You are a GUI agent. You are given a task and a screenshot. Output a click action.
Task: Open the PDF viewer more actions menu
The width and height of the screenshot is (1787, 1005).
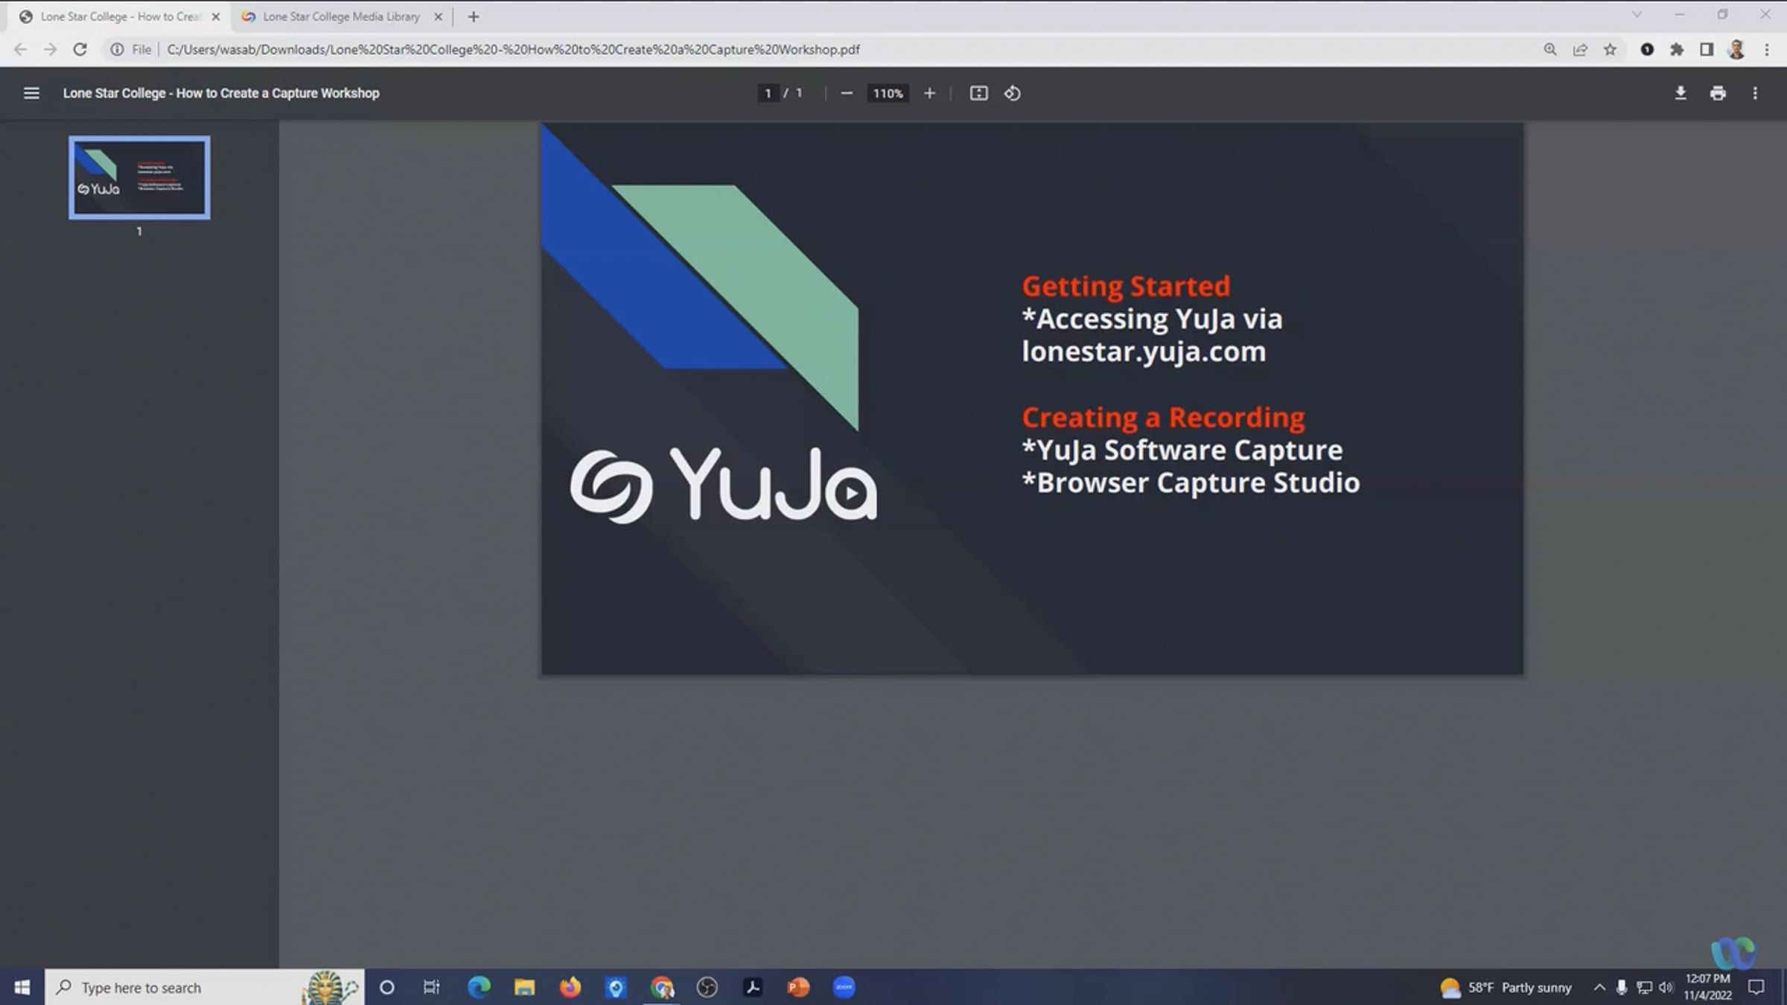point(1755,93)
